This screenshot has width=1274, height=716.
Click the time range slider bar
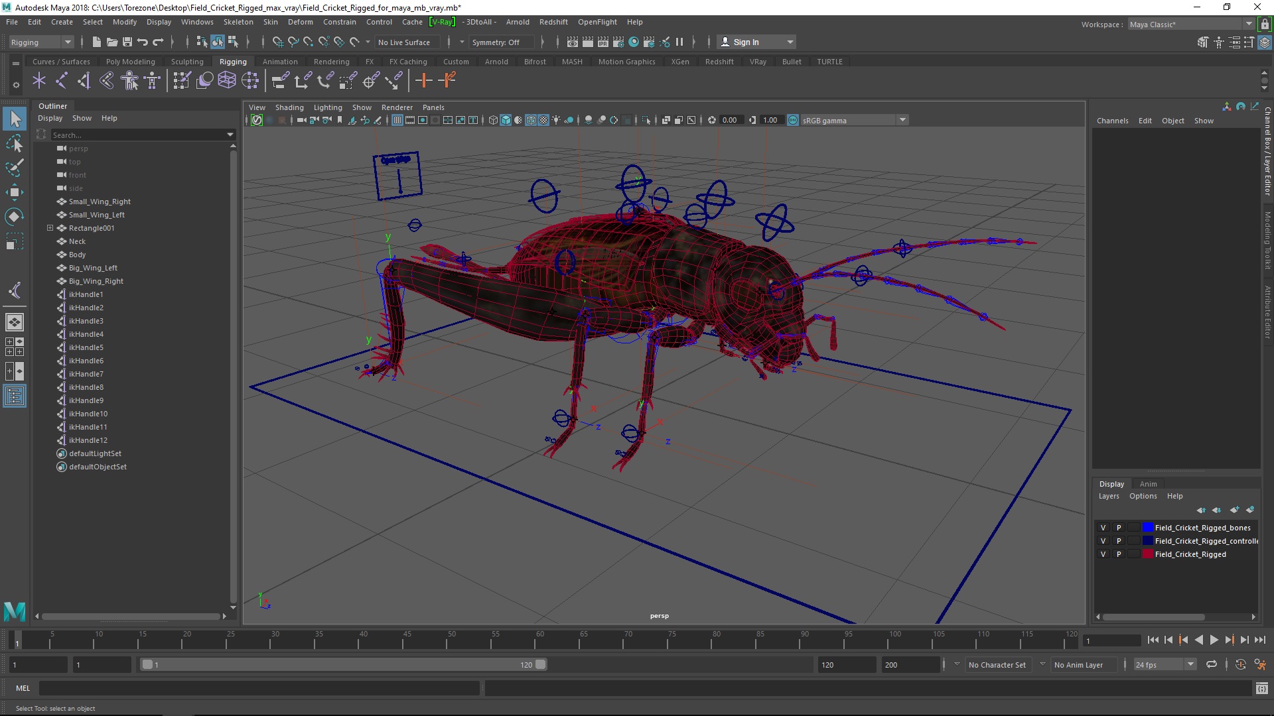pos(343,664)
